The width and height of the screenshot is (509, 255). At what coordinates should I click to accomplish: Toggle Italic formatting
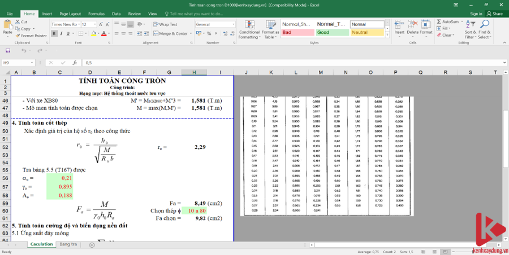[61, 33]
